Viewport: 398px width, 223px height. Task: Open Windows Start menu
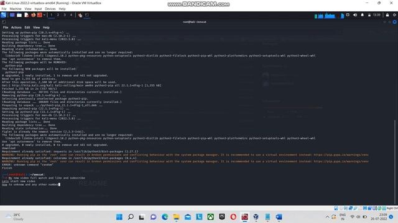(119, 217)
